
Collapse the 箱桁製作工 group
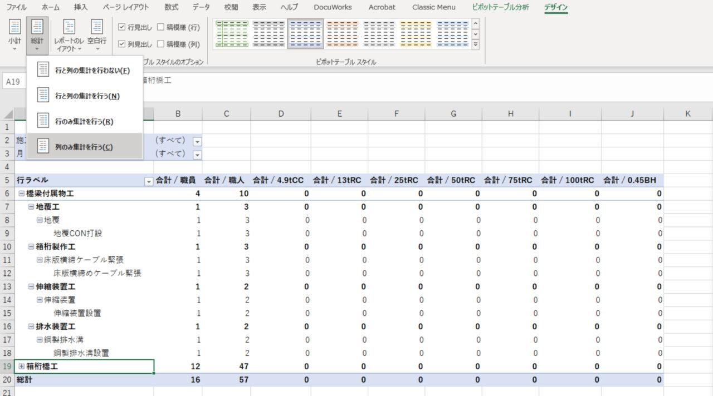click(x=31, y=247)
